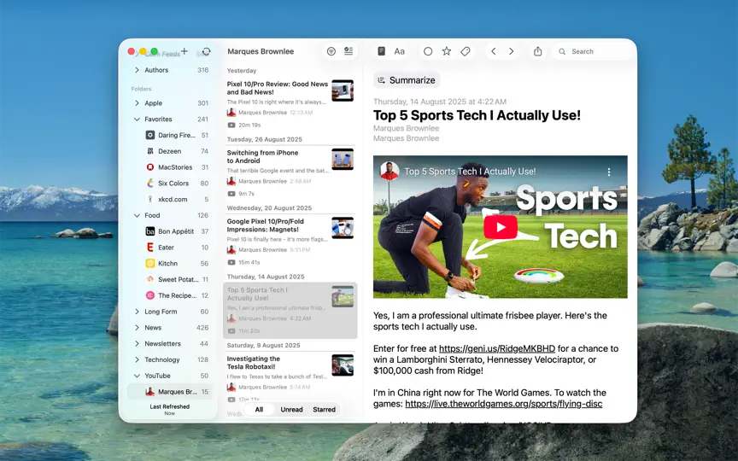This screenshot has width=738, height=461.
Task: Select the Dezeen feed
Action: (x=170, y=151)
